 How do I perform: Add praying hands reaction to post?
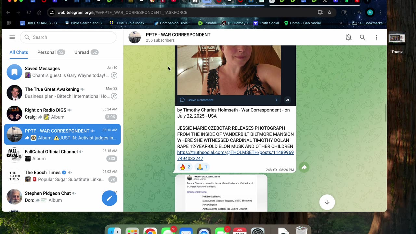pyautogui.click(x=202, y=167)
